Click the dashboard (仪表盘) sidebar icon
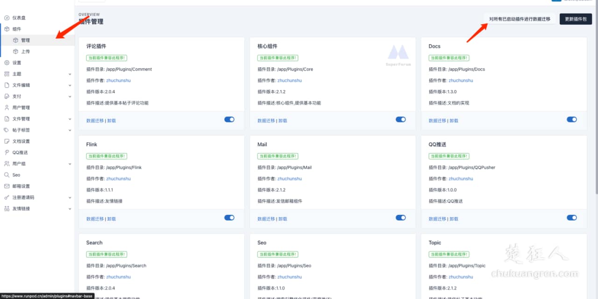Viewport: 598px width, 299px height. (7, 18)
